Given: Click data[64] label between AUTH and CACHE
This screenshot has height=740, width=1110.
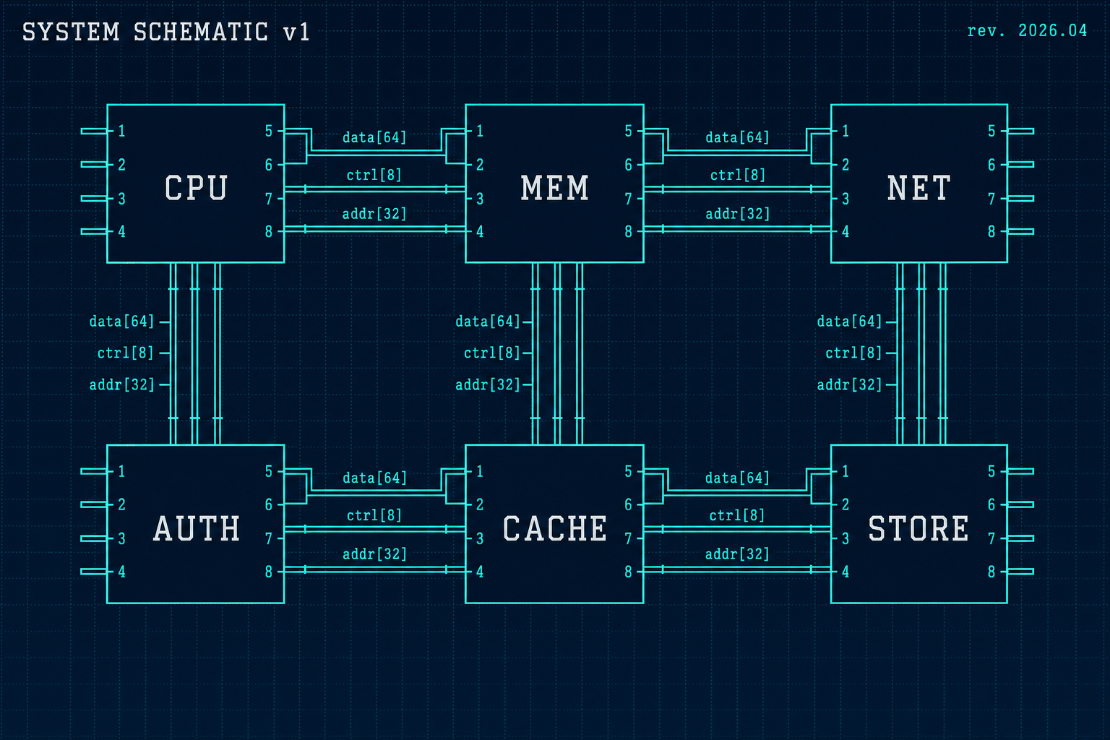Looking at the screenshot, I should [374, 478].
